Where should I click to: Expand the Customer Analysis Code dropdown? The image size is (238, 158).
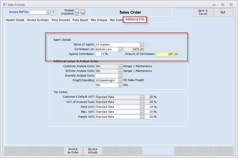120,67
